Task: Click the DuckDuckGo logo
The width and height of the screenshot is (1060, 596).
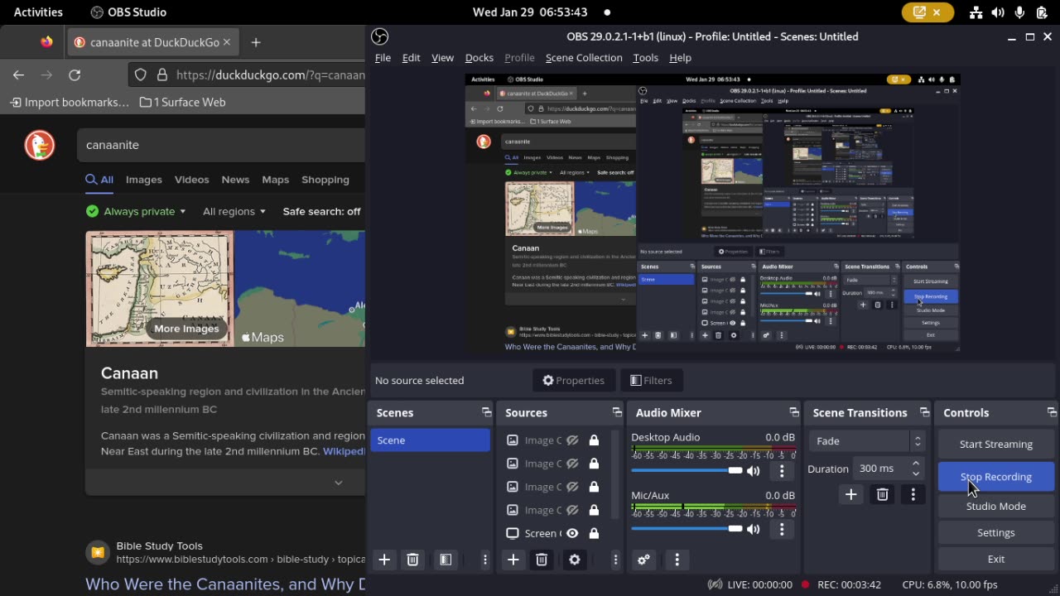Action: 39,145
